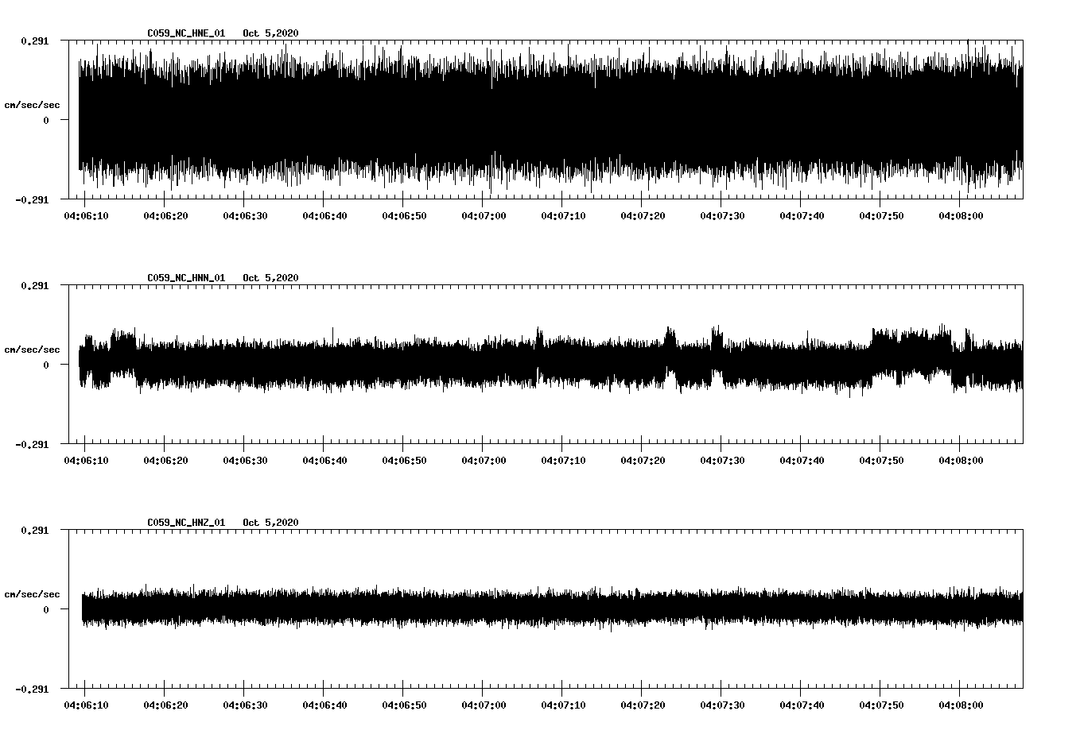The image size is (1080, 734).
Task: Click the 04:08:00 tick on middle axis
Action: click(959, 459)
